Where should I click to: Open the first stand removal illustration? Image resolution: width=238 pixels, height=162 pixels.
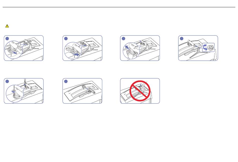24,48
